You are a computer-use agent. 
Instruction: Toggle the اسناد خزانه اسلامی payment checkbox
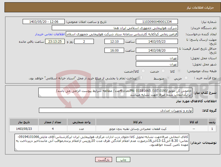click(x=140, y=77)
